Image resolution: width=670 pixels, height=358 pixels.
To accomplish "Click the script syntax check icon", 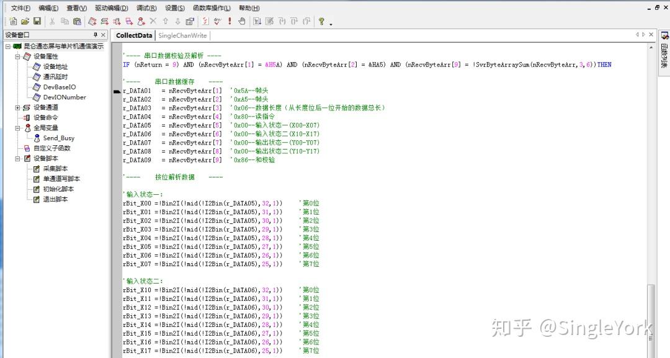I will 205,21.
